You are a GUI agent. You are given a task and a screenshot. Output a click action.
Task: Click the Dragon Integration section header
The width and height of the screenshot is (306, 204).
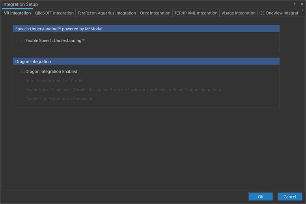146,61
